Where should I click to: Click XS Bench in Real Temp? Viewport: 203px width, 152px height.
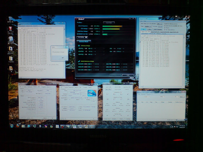pos(114,119)
